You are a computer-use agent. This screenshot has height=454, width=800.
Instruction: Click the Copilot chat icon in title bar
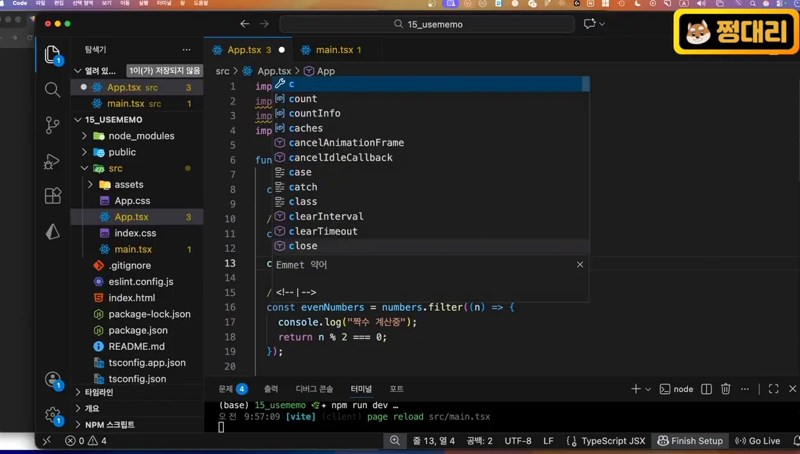[x=589, y=24]
